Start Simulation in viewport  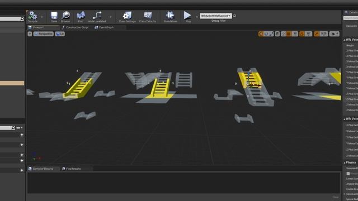pyautogui.click(x=170, y=17)
